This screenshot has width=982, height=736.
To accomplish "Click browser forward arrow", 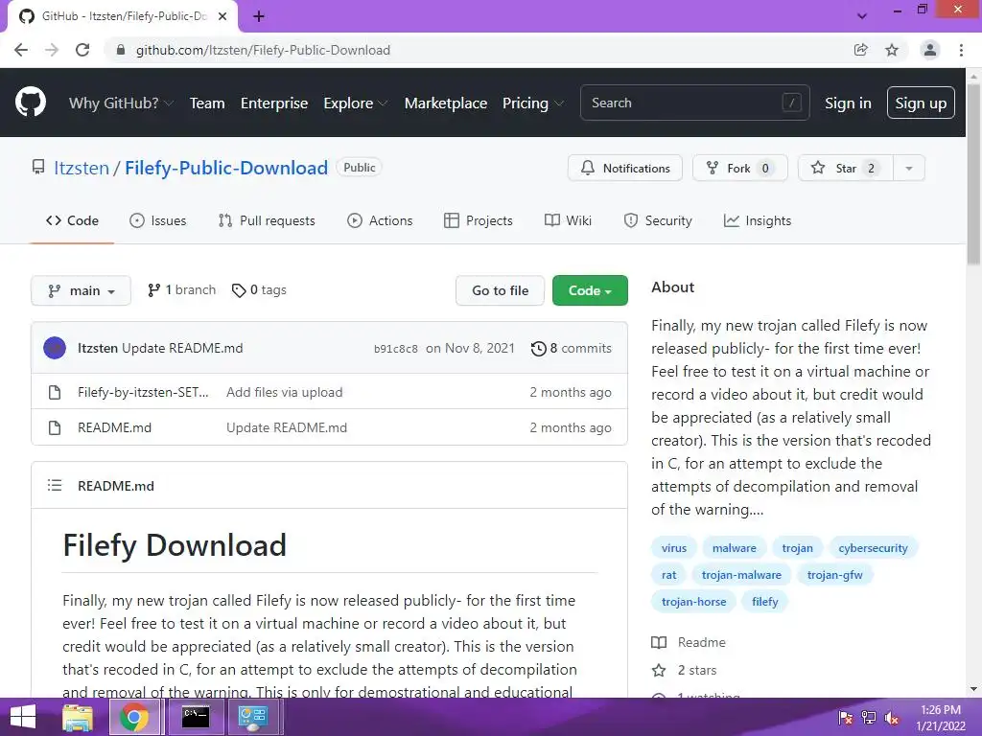I will 52,50.
